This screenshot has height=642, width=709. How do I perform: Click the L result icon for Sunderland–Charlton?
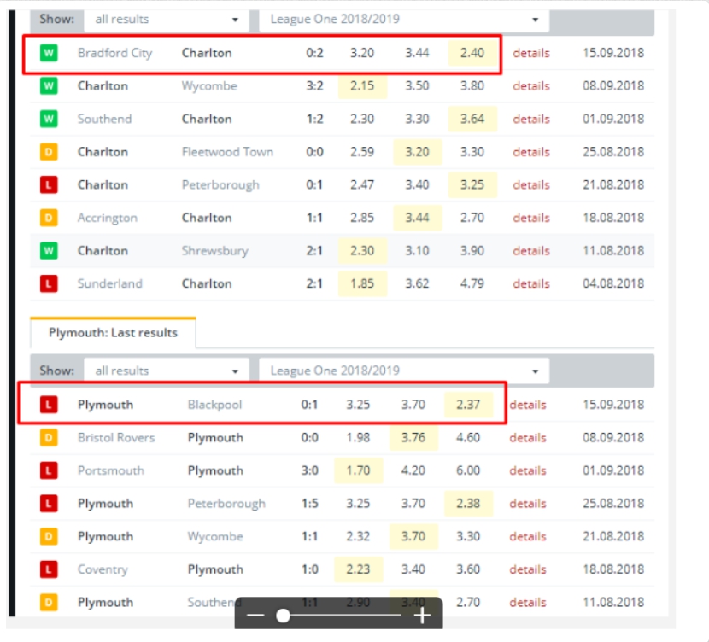pos(49,283)
